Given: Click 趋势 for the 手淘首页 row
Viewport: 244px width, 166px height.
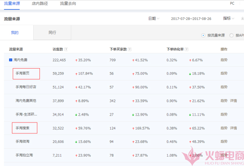Looking at the screenshot, I should click(x=224, y=73).
